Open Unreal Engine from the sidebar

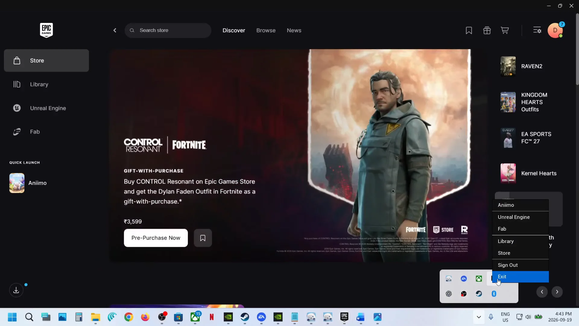[x=46, y=108]
